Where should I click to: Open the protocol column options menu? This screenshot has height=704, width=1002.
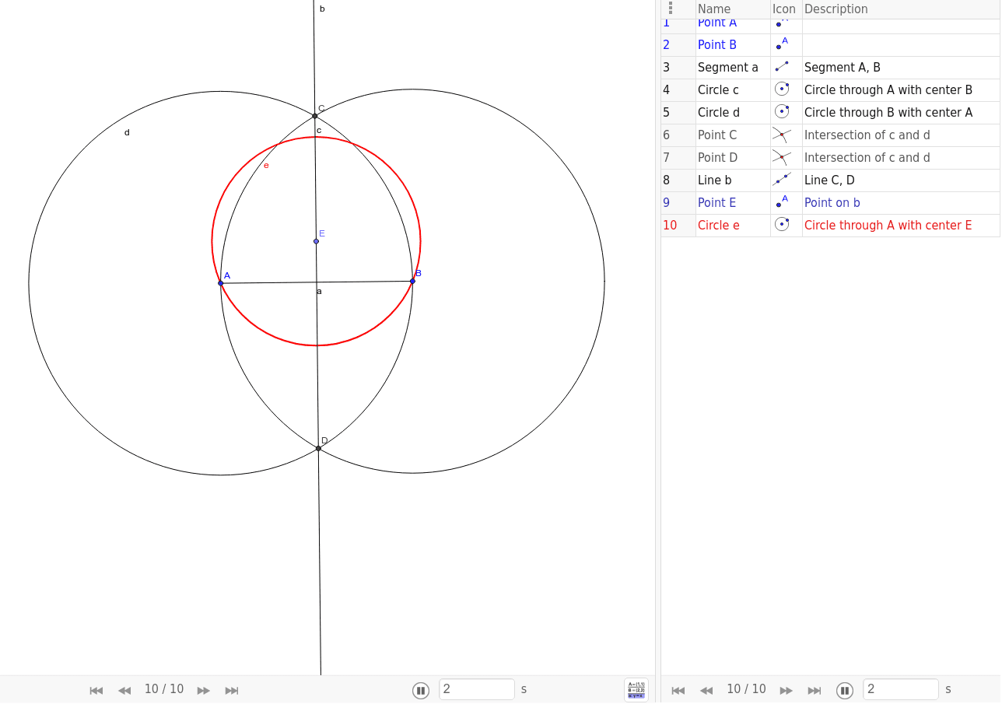[x=671, y=9]
